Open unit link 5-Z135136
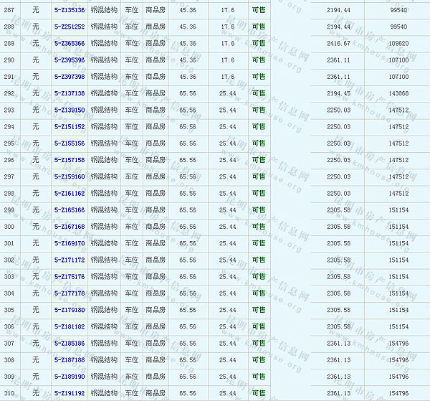The image size is (430, 401). click(x=69, y=11)
